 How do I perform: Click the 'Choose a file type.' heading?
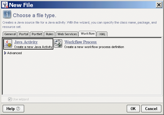coord(34,15)
